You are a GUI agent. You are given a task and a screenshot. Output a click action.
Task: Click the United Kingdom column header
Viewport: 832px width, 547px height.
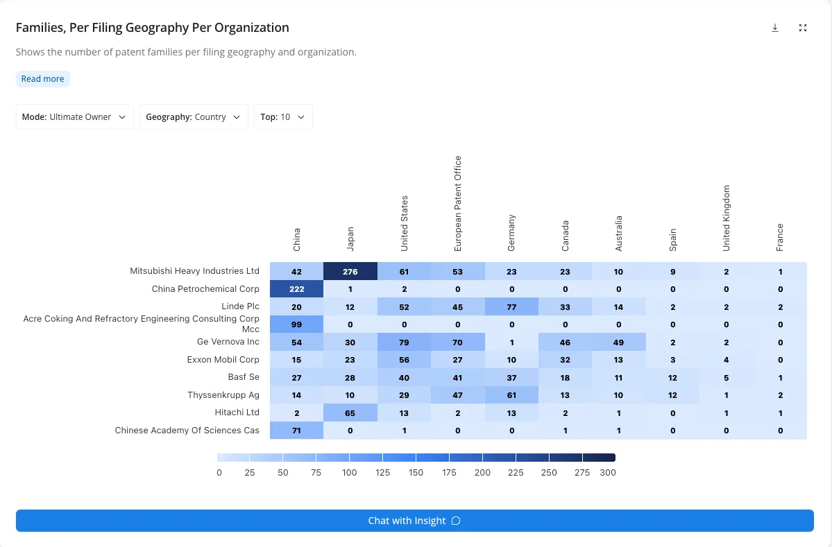tap(727, 218)
